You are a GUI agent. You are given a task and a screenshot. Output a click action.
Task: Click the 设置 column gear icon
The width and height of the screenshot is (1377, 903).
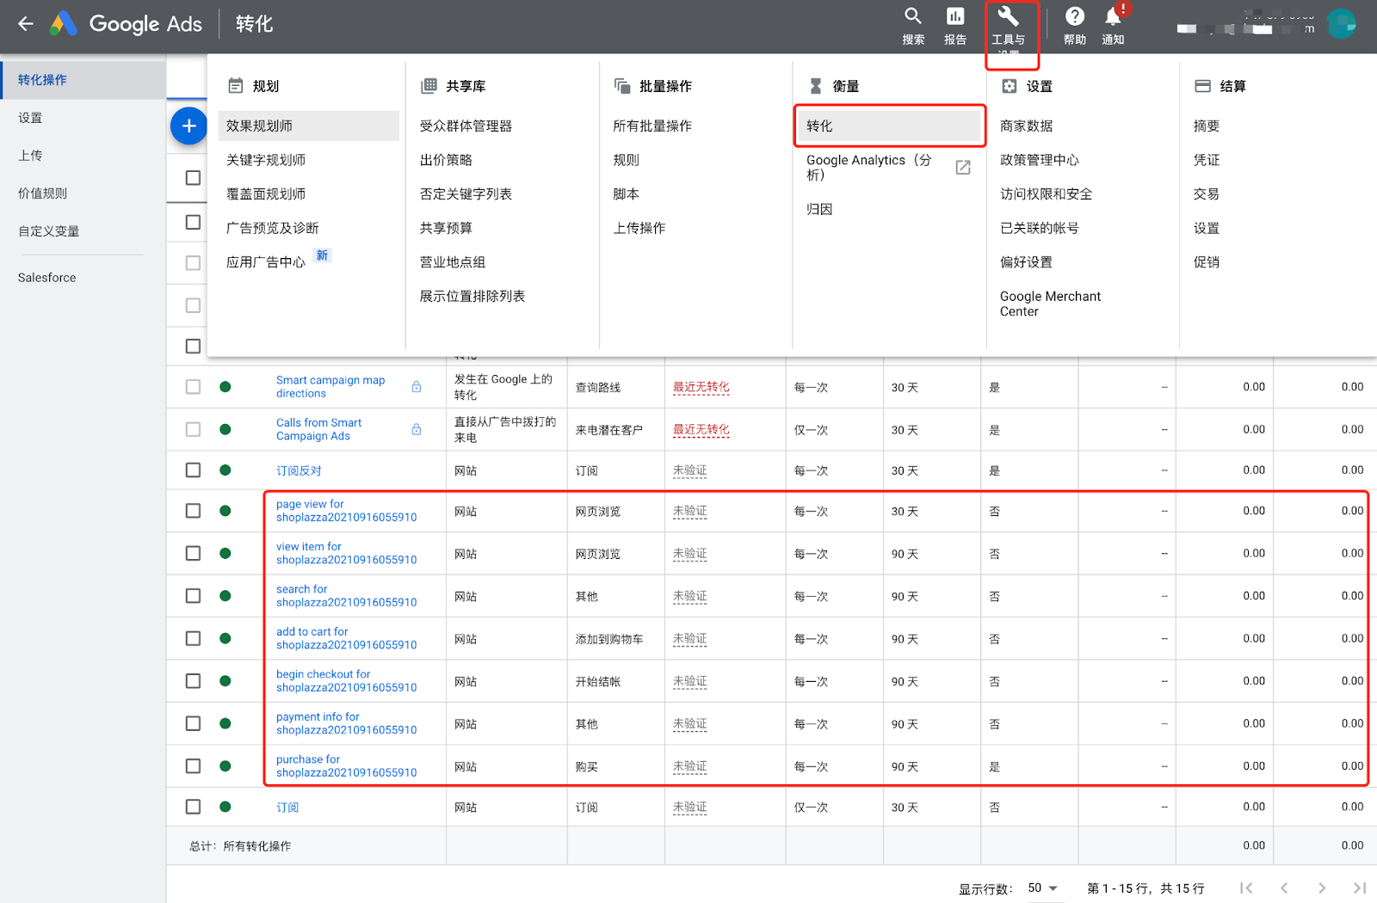point(1010,86)
